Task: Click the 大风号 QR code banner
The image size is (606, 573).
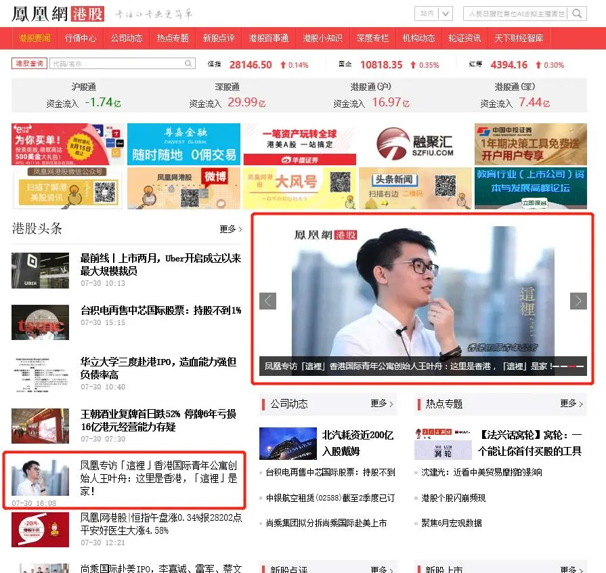Action: click(299, 188)
